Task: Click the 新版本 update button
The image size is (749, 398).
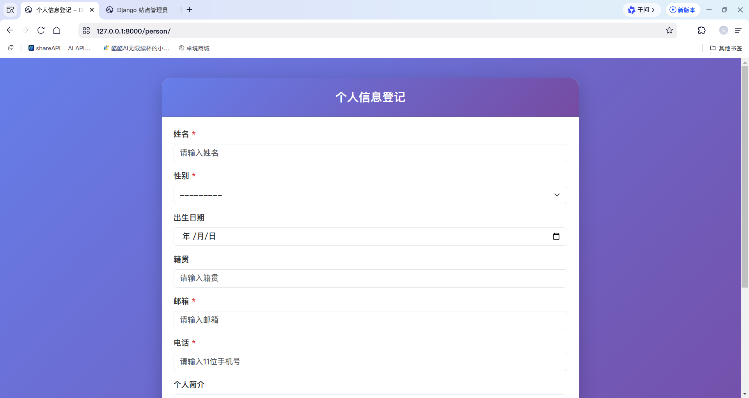Action: pos(683,10)
